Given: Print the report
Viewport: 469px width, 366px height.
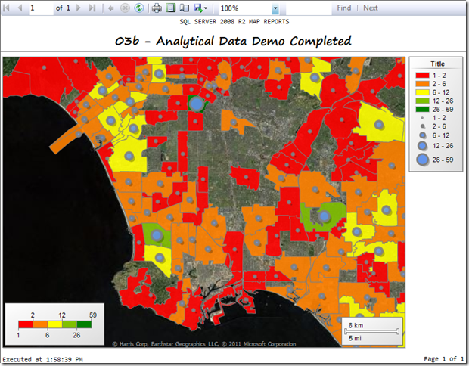Looking at the screenshot, I should coord(157,8).
